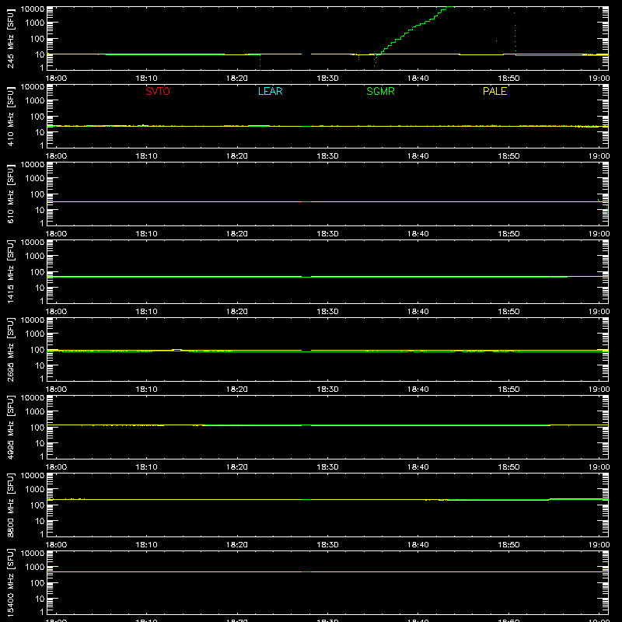The width and height of the screenshot is (622, 622).
Task: Click 18:40 tick label under 4995 MHz plot
Action: (418, 467)
